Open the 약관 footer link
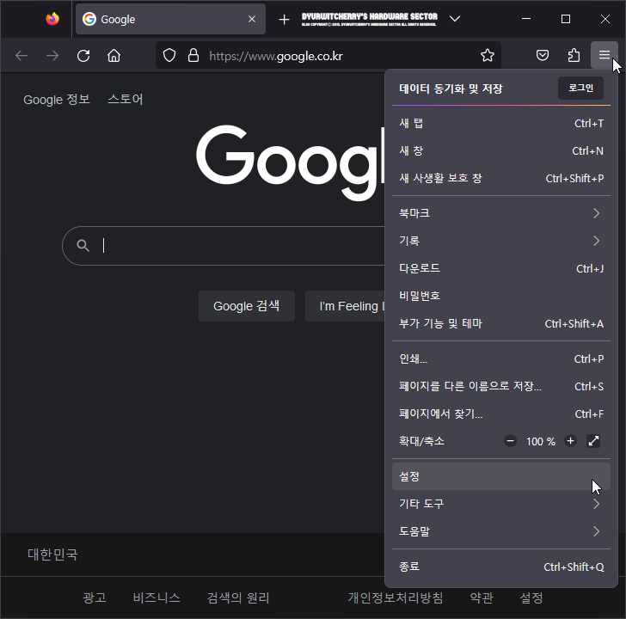This screenshot has width=626, height=619. pyautogui.click(x=482, y=598)
